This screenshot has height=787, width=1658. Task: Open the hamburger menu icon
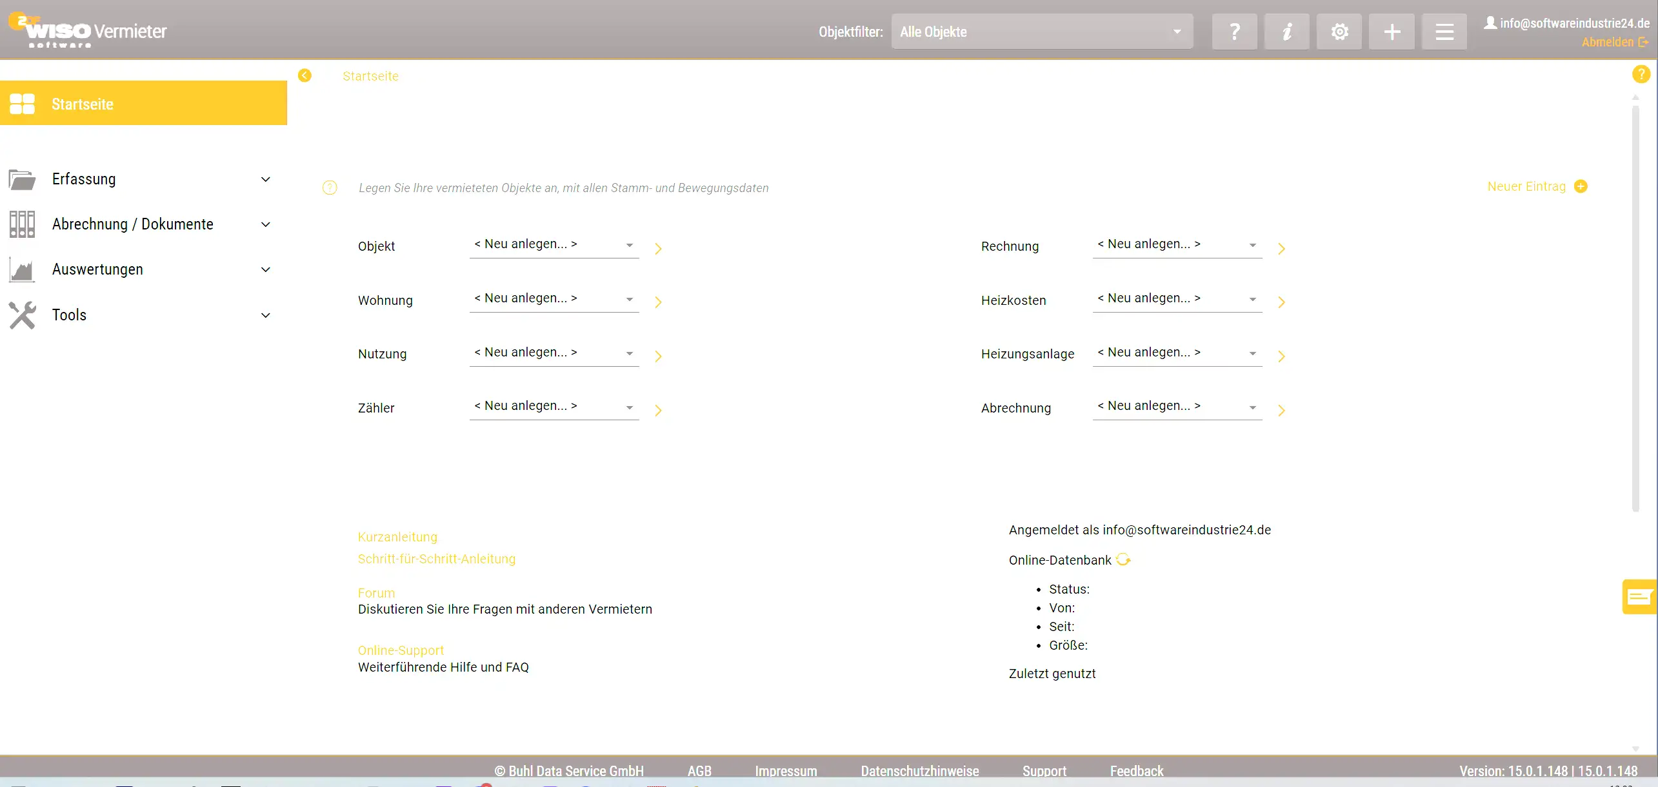click(x=1444, y=32)
